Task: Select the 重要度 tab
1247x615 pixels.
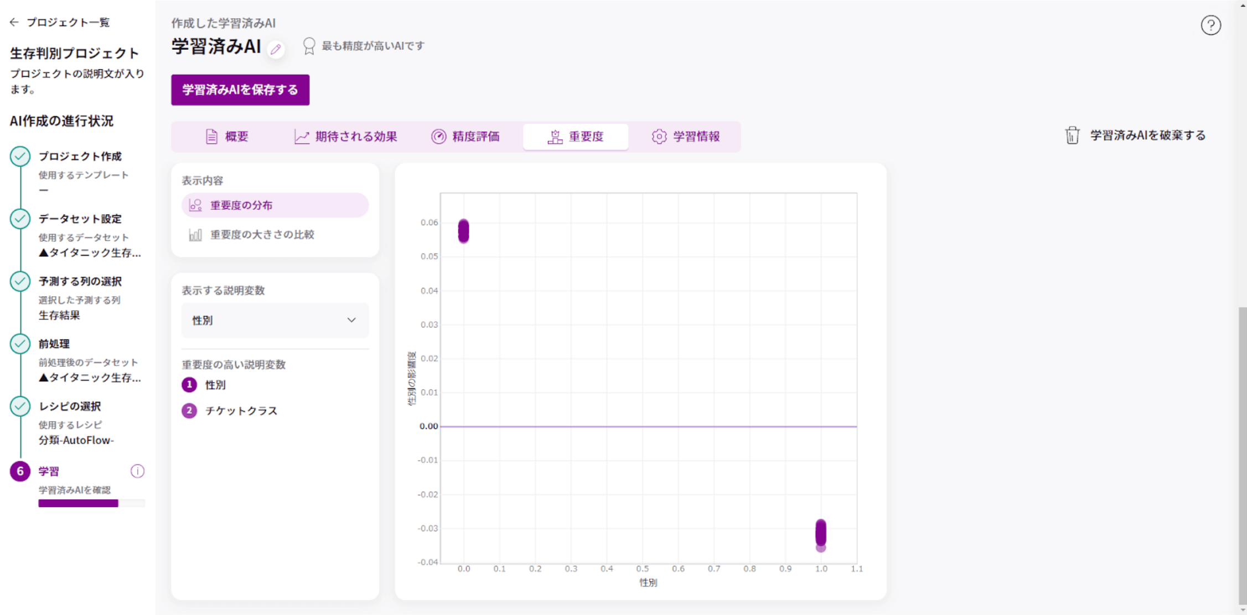Action: [576, 137]
